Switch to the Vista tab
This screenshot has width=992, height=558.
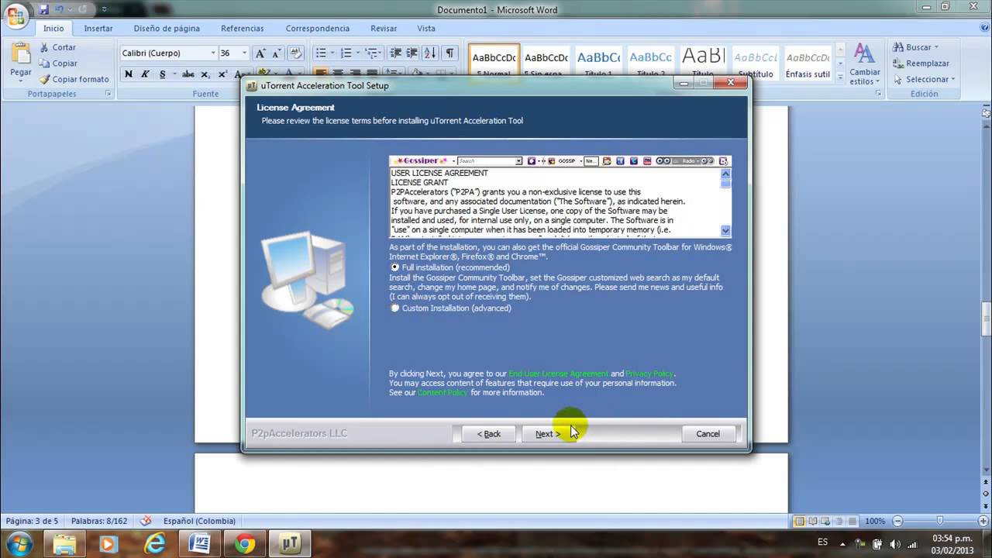(426, 28)
